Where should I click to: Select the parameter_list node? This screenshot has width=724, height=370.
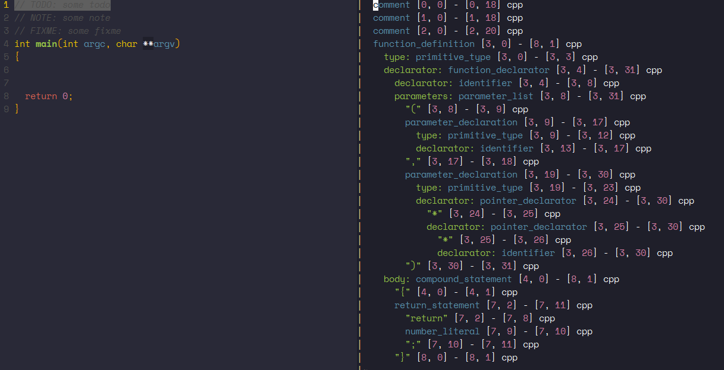point(495,96)
